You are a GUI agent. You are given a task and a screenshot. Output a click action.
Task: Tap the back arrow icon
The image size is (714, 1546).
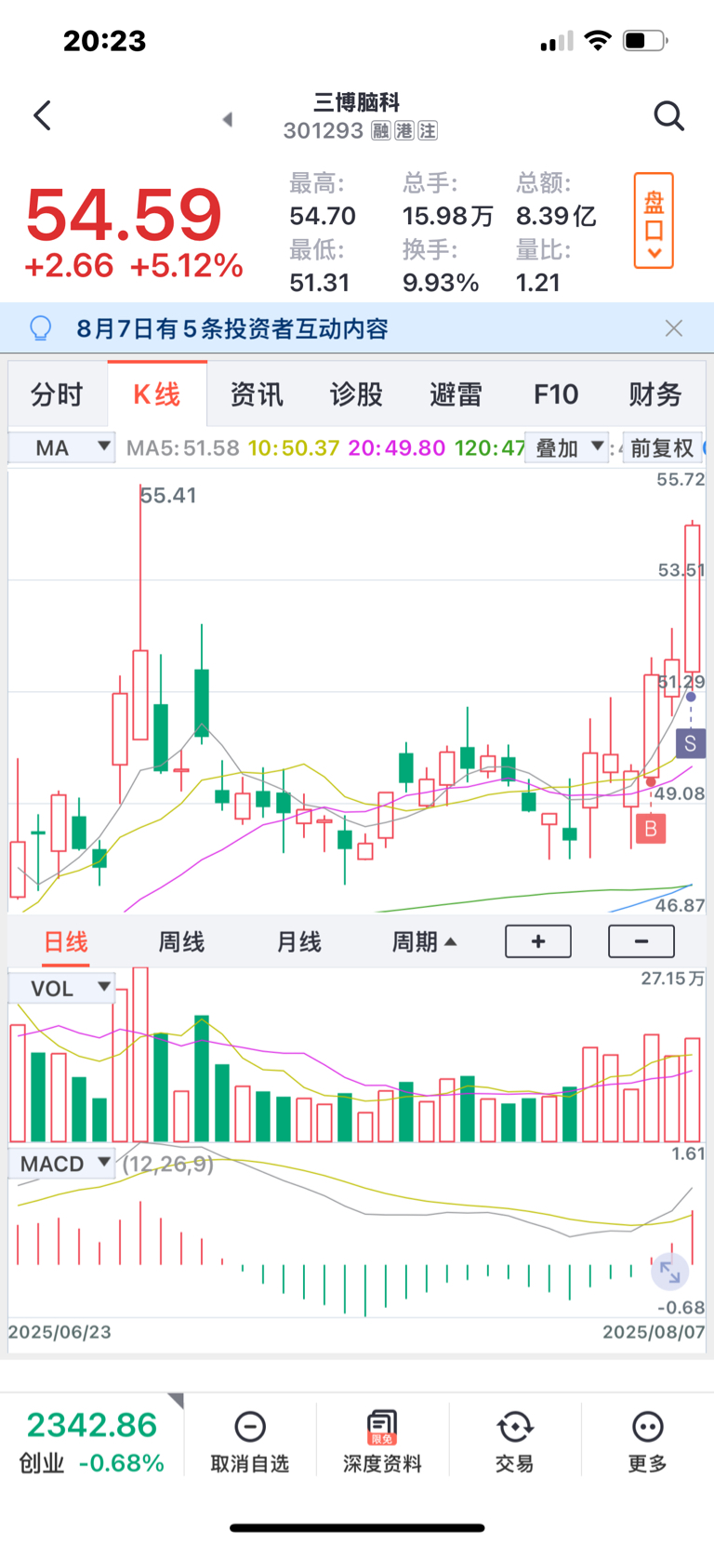point(43,116)
